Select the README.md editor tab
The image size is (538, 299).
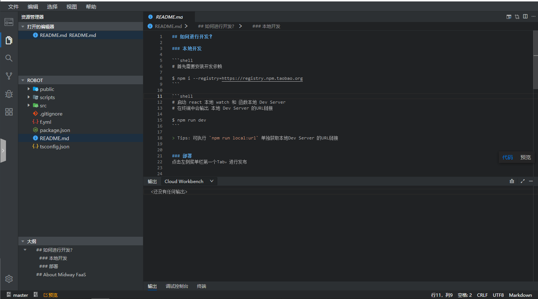pyautogui.click(x=169, y=17)
